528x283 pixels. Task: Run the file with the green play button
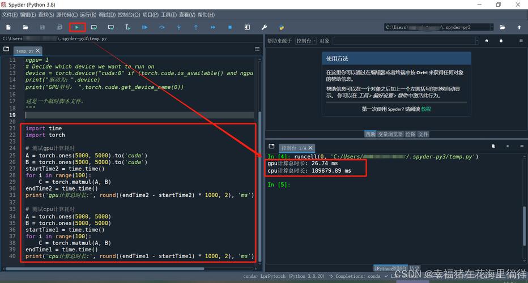pos(77,27)
